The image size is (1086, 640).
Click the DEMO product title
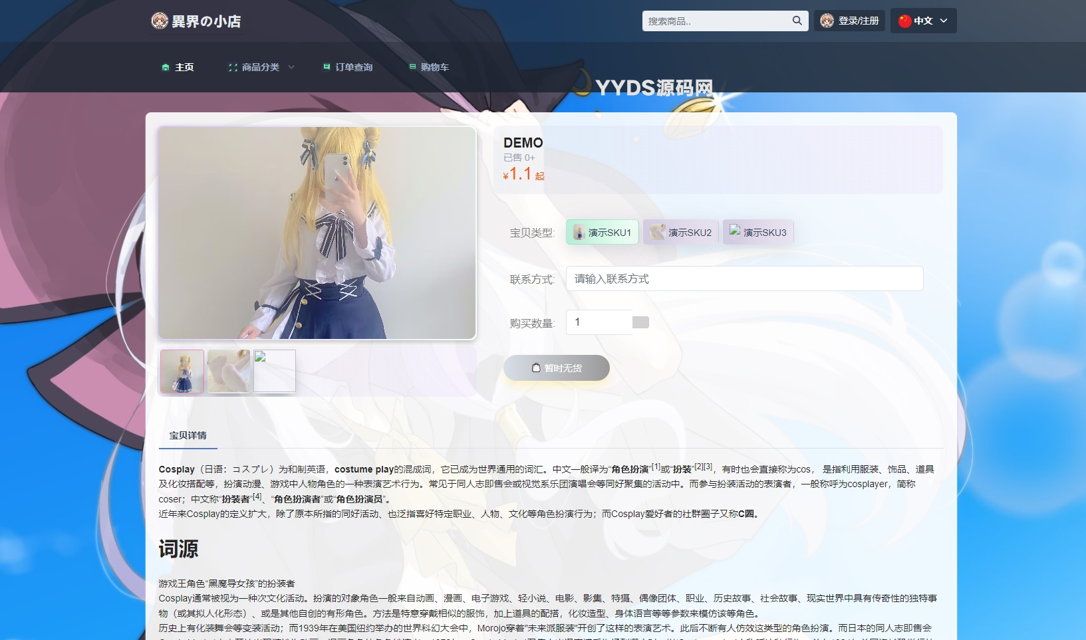pyautogui.click(x=523, y=143)
